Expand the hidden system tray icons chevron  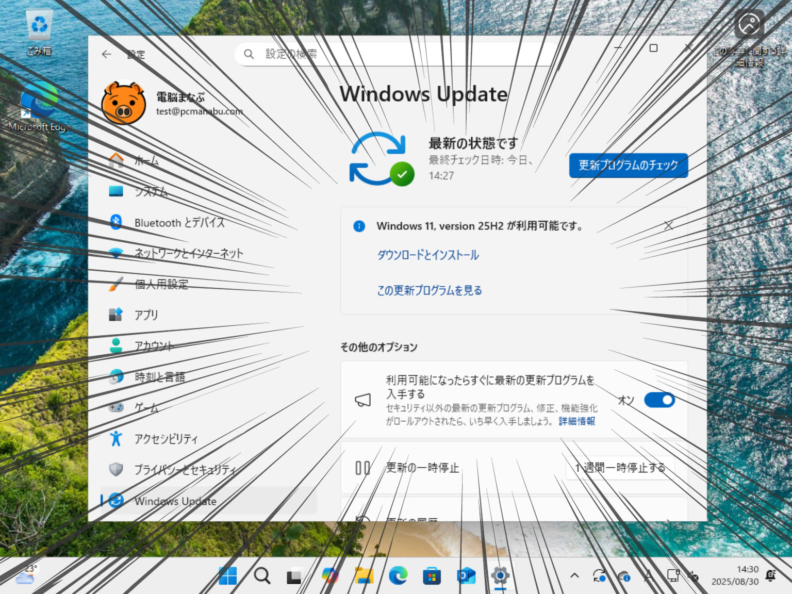coord(574,575)
